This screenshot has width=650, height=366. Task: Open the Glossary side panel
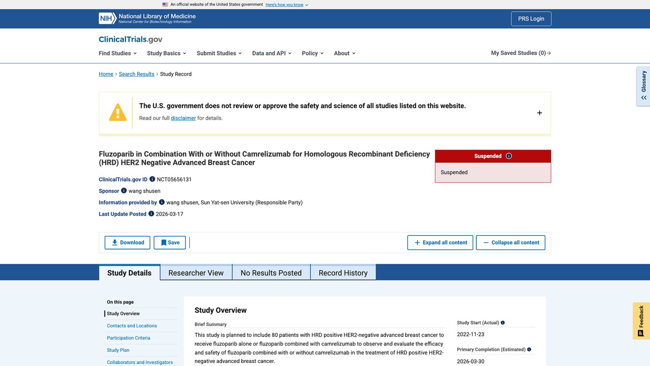pos(643,86)
